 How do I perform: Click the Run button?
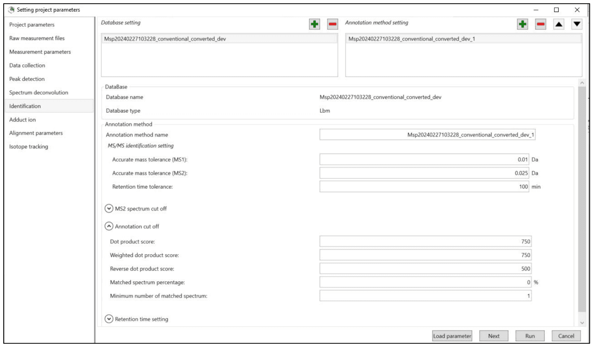coord(530,336)
